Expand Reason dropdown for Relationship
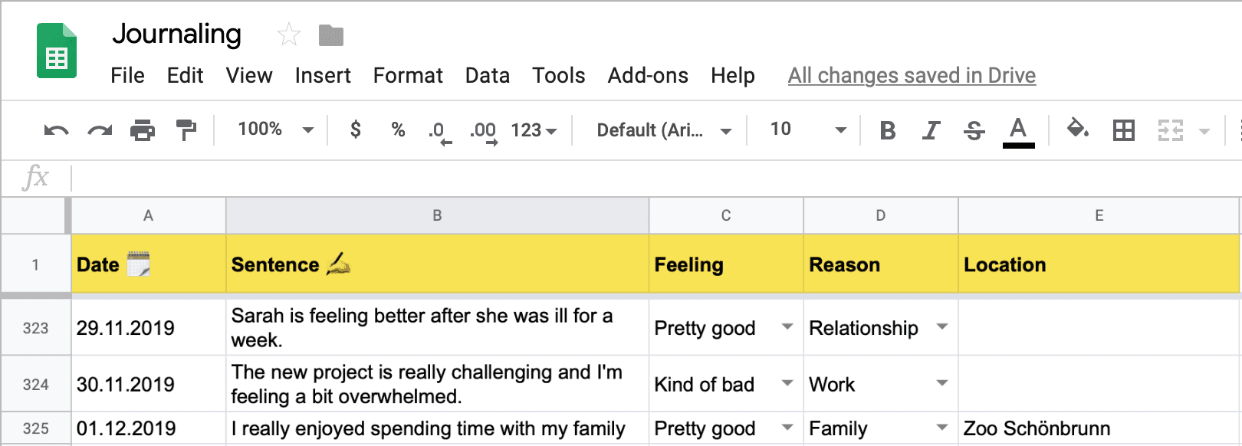This screenshot has width=1242, height=446. (x=942, y=327)
